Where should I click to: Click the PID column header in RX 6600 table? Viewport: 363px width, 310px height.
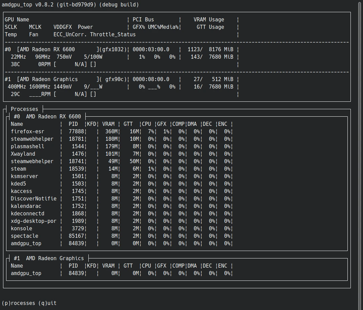pyautogui.click(x=73, y=124)
